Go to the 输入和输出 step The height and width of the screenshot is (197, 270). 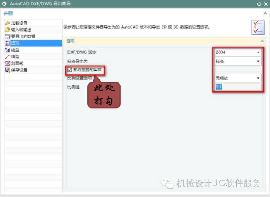point(33,30)
